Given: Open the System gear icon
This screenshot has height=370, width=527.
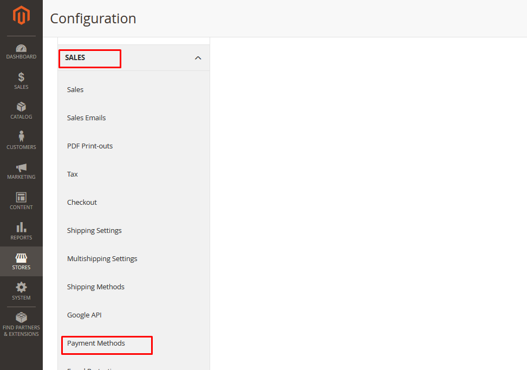Looking at the screenshot, I should (x=21, y=288).
